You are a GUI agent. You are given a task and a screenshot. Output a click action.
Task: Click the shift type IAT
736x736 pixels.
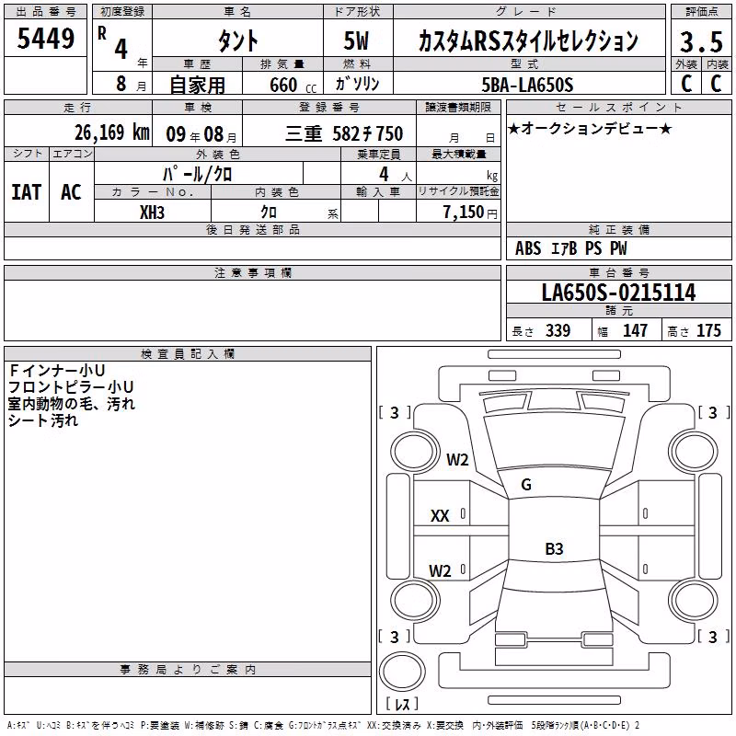(27, 192)
